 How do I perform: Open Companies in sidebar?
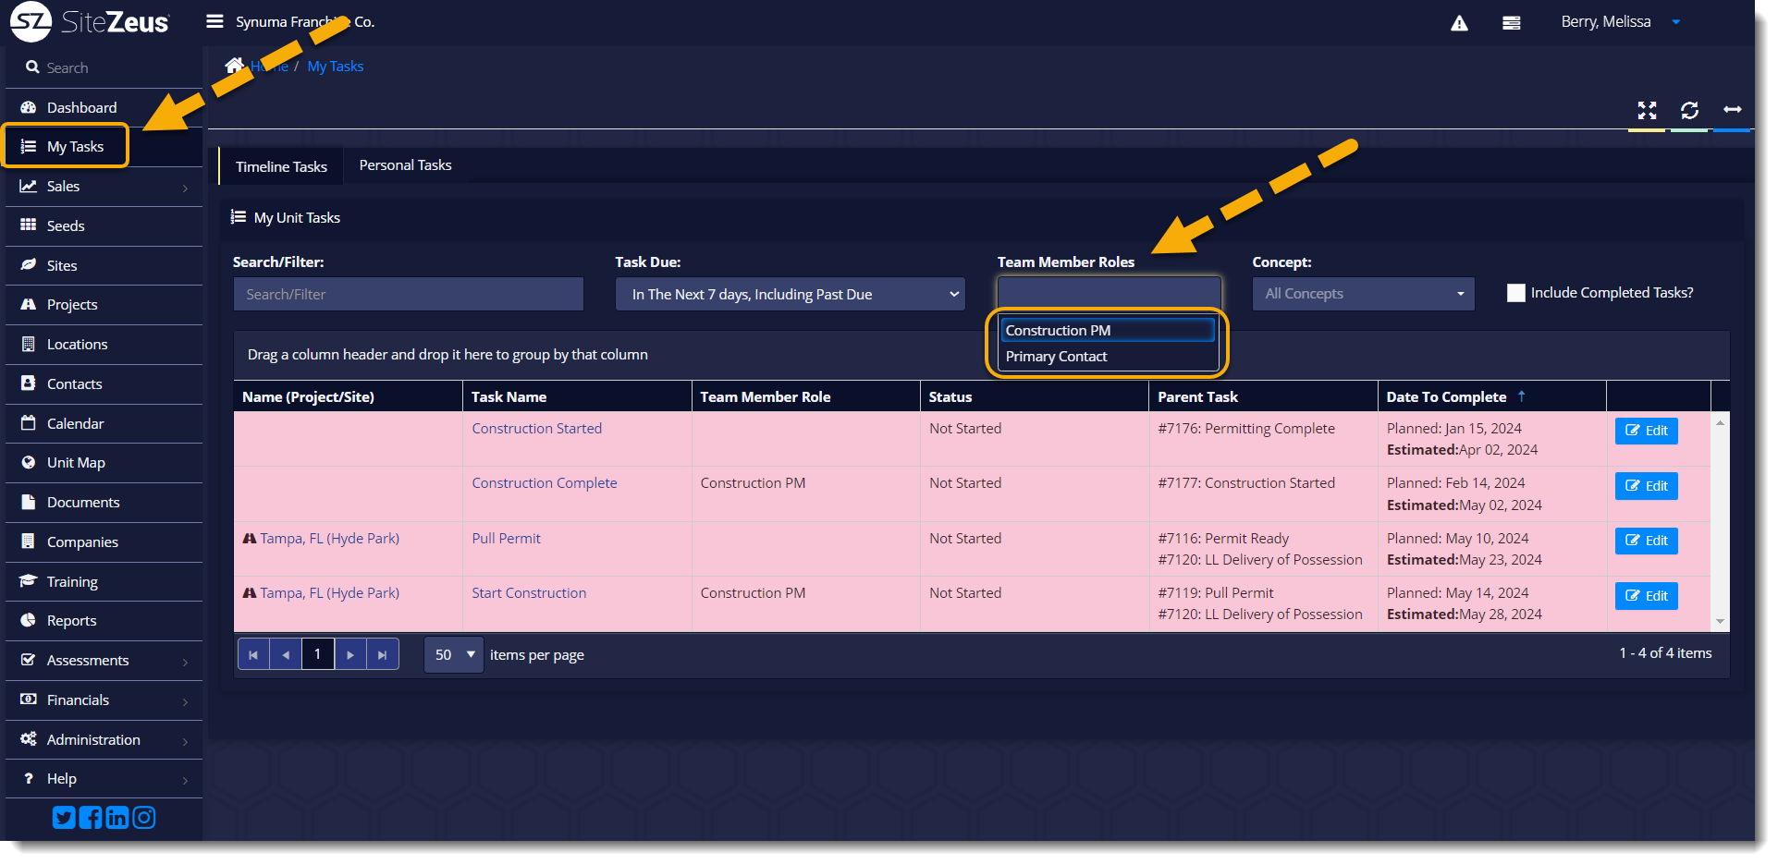point(104,542)
